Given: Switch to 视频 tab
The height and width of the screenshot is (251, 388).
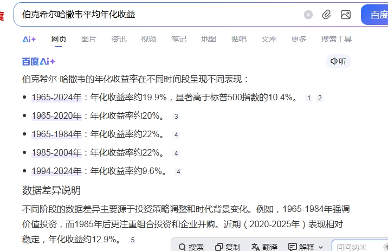Looking at the screenshot, I should click(x=148, y=39).
